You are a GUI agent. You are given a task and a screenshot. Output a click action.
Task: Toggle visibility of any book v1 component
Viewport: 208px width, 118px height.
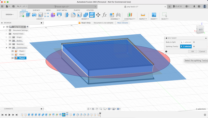point(7,27)
